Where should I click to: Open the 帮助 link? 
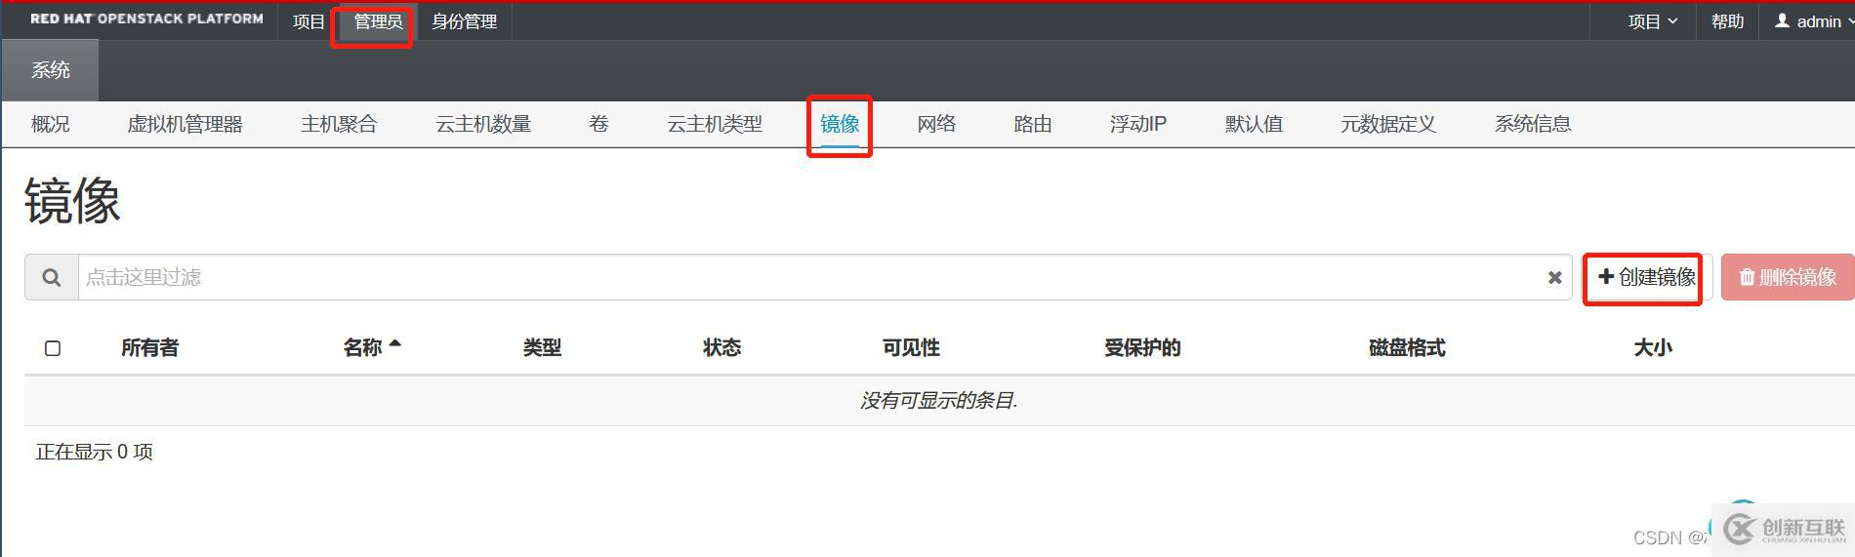click(x=1727, y=21)
